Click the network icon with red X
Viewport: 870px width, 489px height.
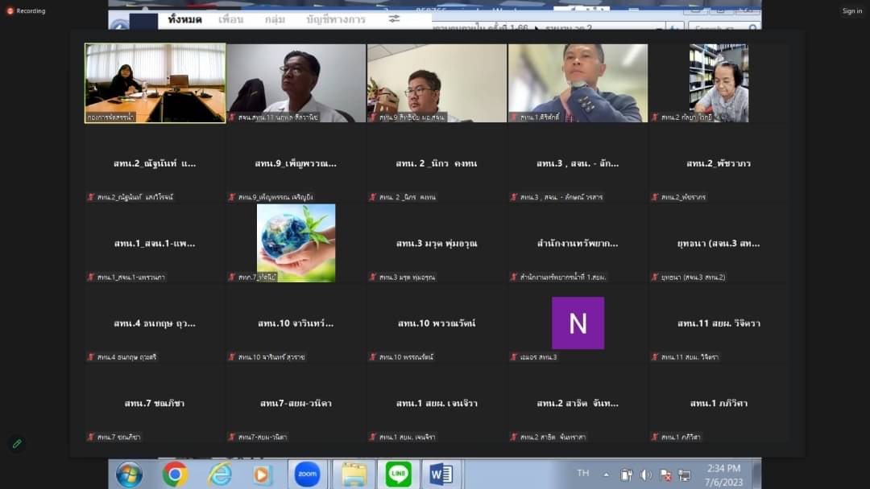click(x=666, y=475)
